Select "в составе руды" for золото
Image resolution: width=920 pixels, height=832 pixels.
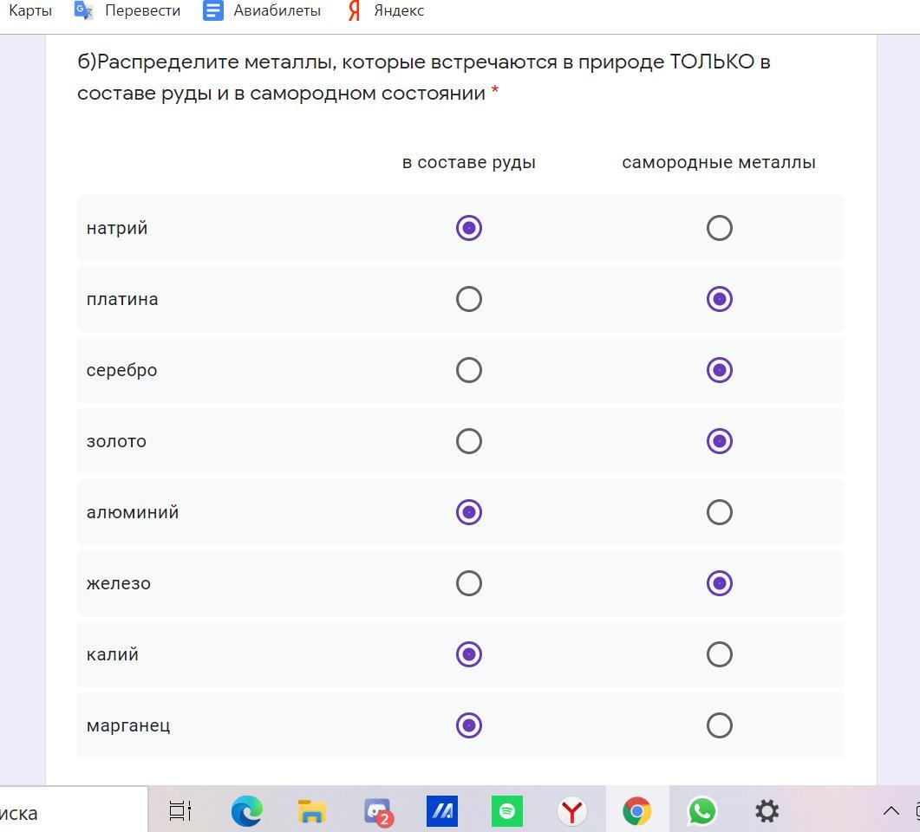pyautogui.click(x=468, y=441)
